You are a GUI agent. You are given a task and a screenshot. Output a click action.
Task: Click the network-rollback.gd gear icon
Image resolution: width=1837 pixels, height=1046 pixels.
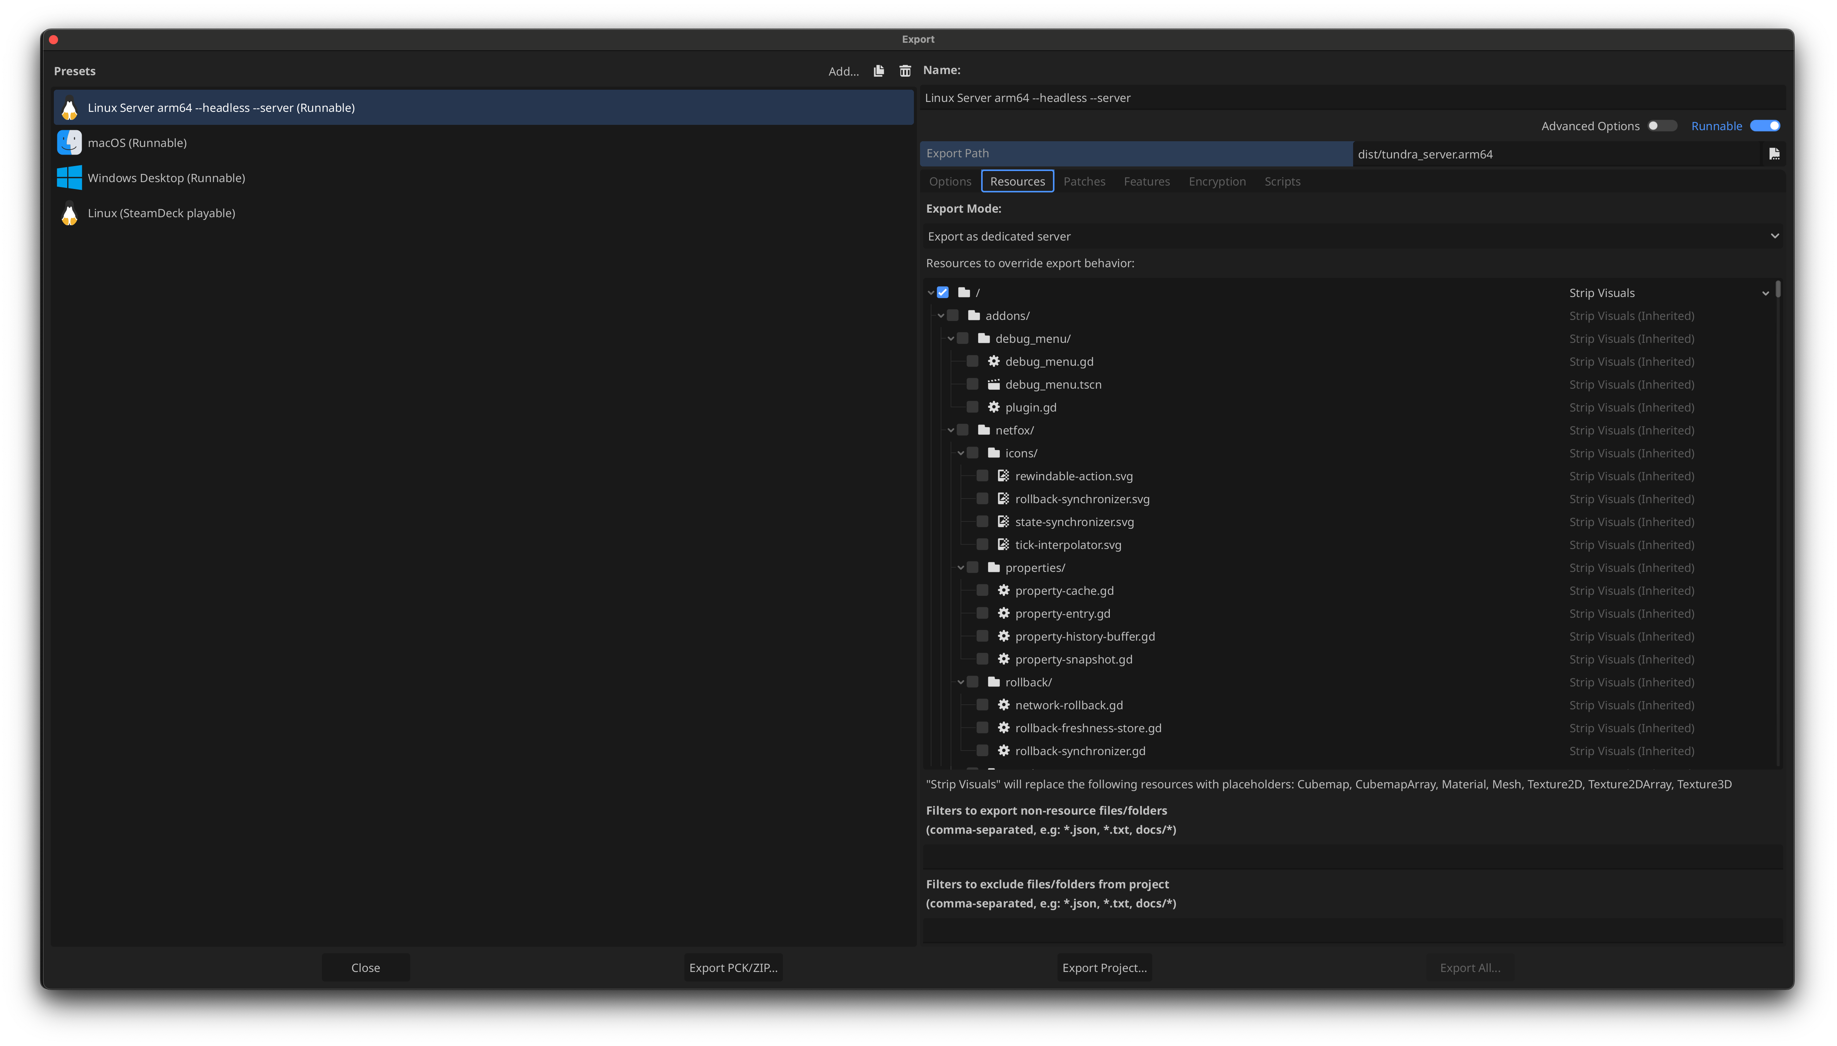tap(1003, 705)
